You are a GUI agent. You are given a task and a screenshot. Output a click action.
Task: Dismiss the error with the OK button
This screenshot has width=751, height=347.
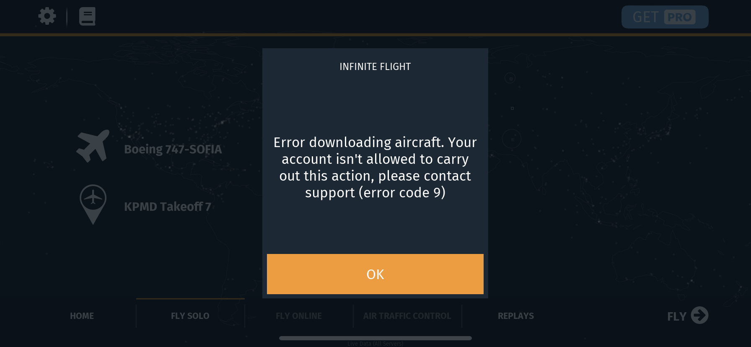click(375, 274)
